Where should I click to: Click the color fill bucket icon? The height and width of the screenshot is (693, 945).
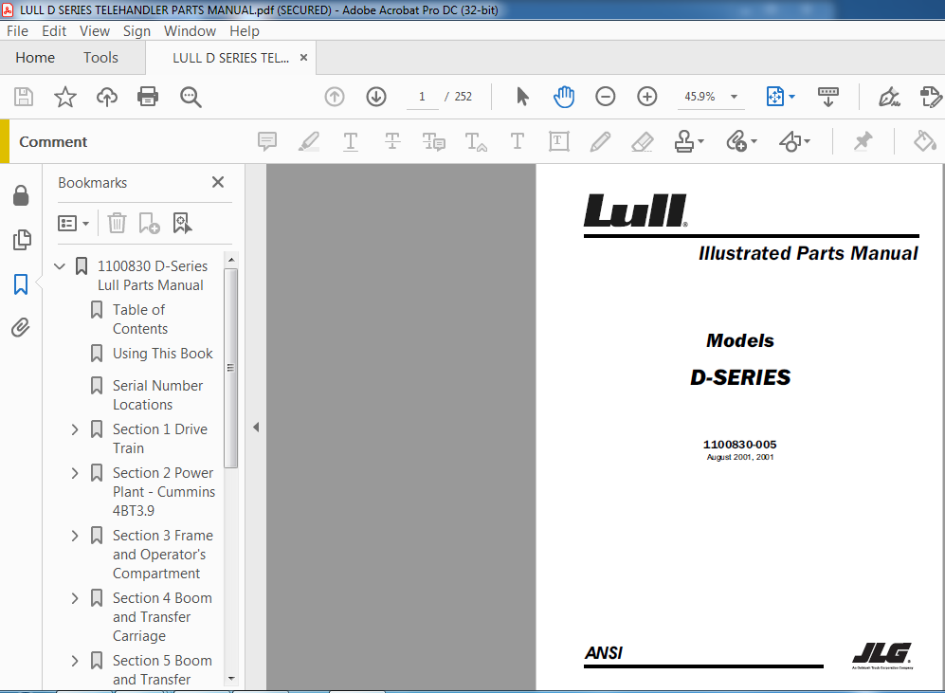click(x=924, y=141)
